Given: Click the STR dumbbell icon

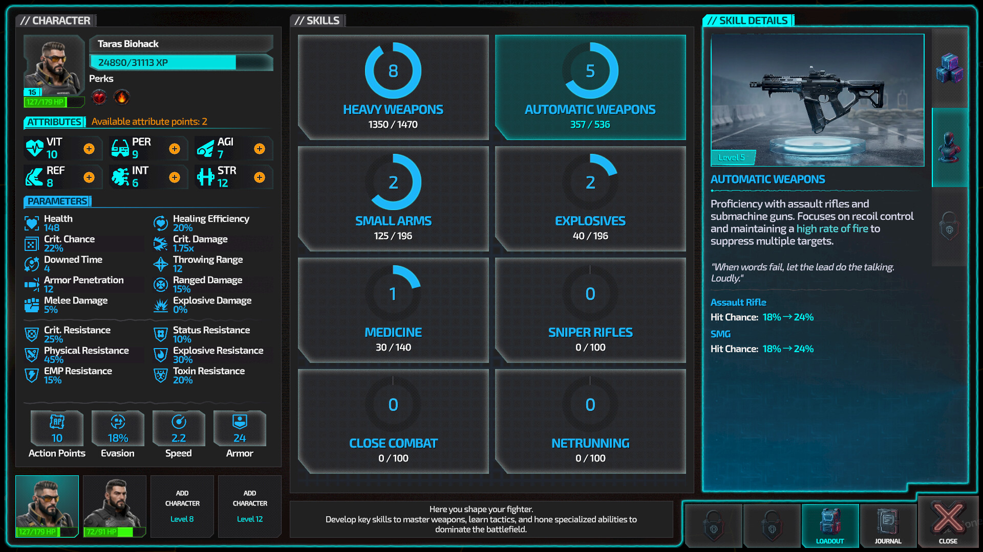Looking at the screenshot, I should tap(205, 177).
